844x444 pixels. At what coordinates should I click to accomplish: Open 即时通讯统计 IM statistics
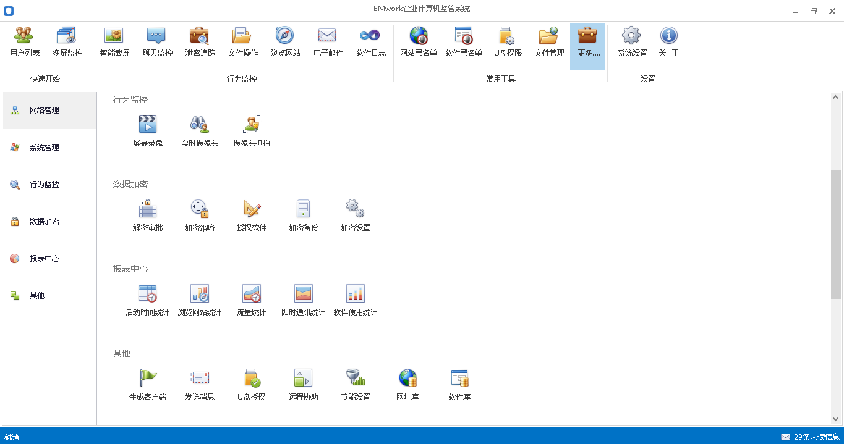pyautogui.click(x=304, y=300)
